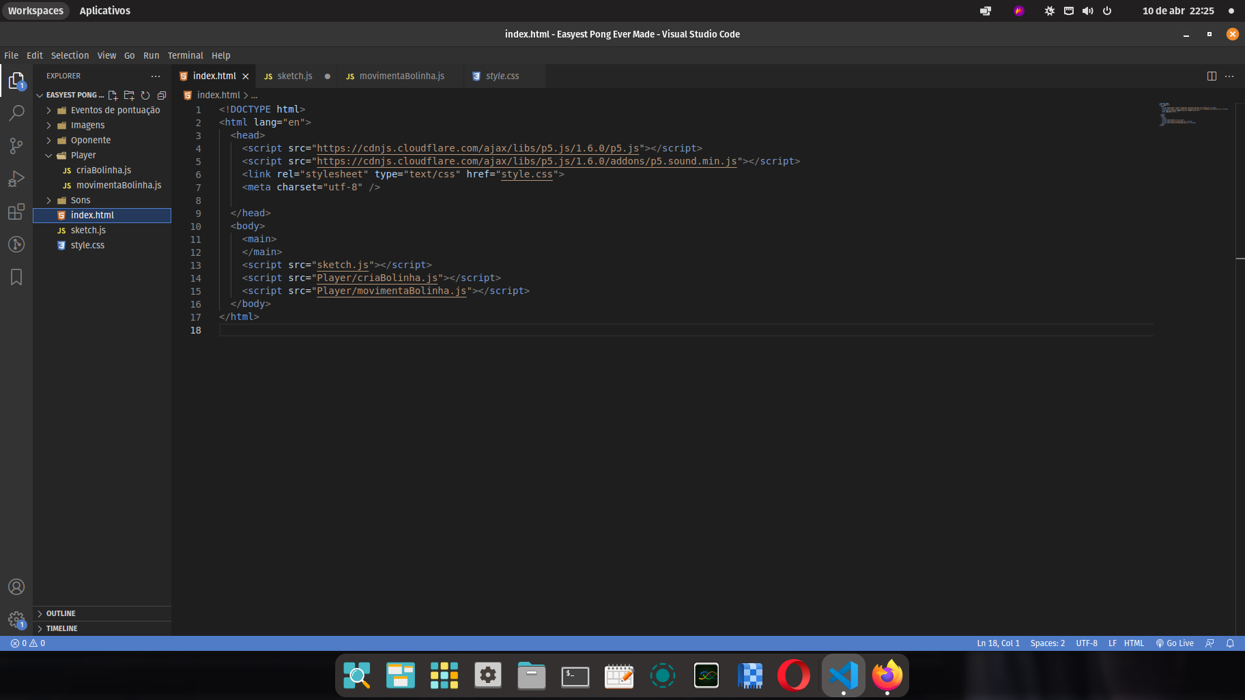Image resolution: width=1245 pixels, height=700 pixels.
Task: Expand the Eventos de pontuação folder
Action: 102,111
